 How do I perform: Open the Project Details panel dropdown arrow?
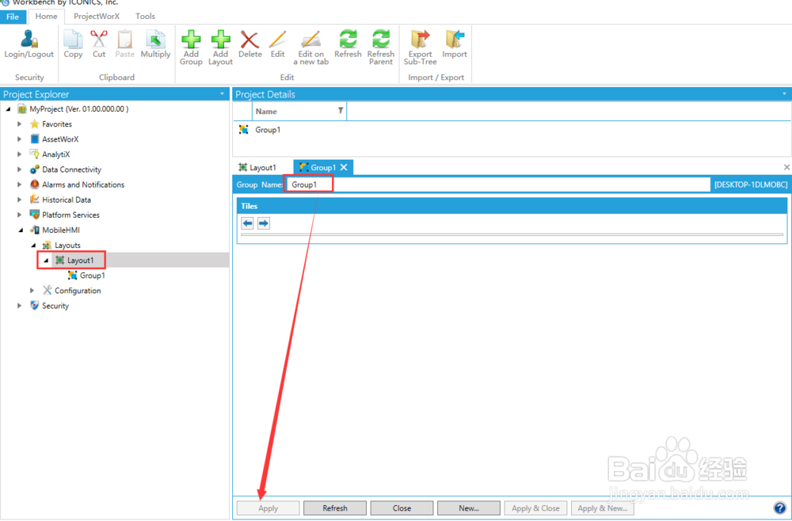tap(784, 94)
